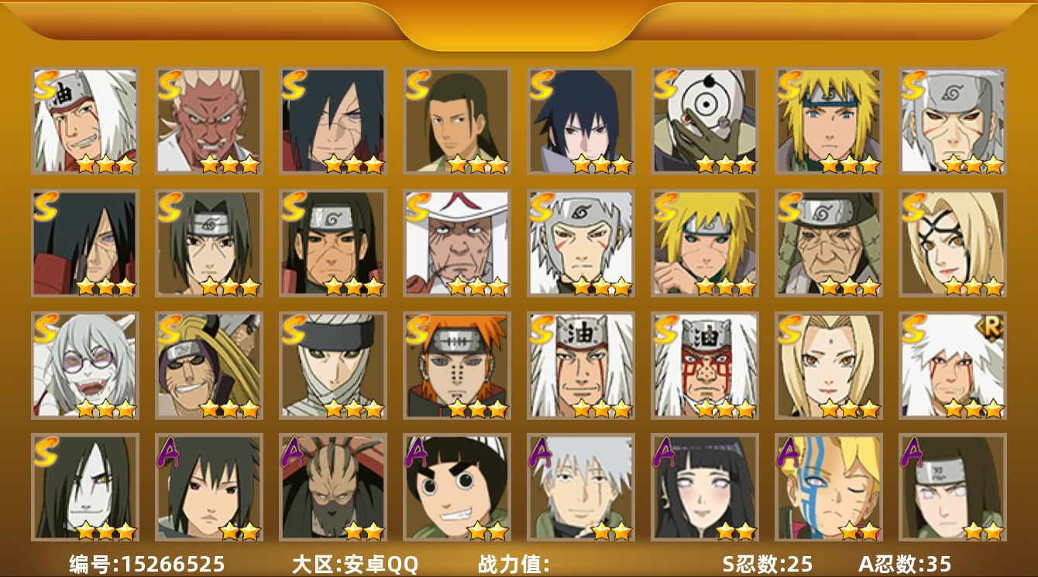This screenshot has height=577, width=1038.
Task: Pick the dark-skinned ninja with blond mustache
Action: (x=208, y=121)
